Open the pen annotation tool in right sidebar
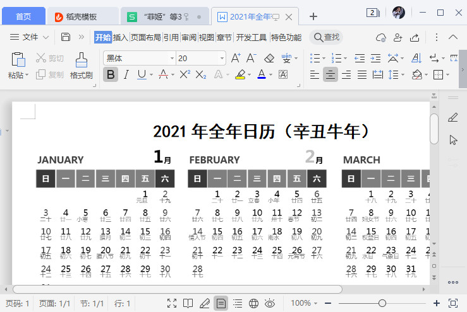Image resolution: width=467 pixels, height=312 pixels. [x=453, y=117]
